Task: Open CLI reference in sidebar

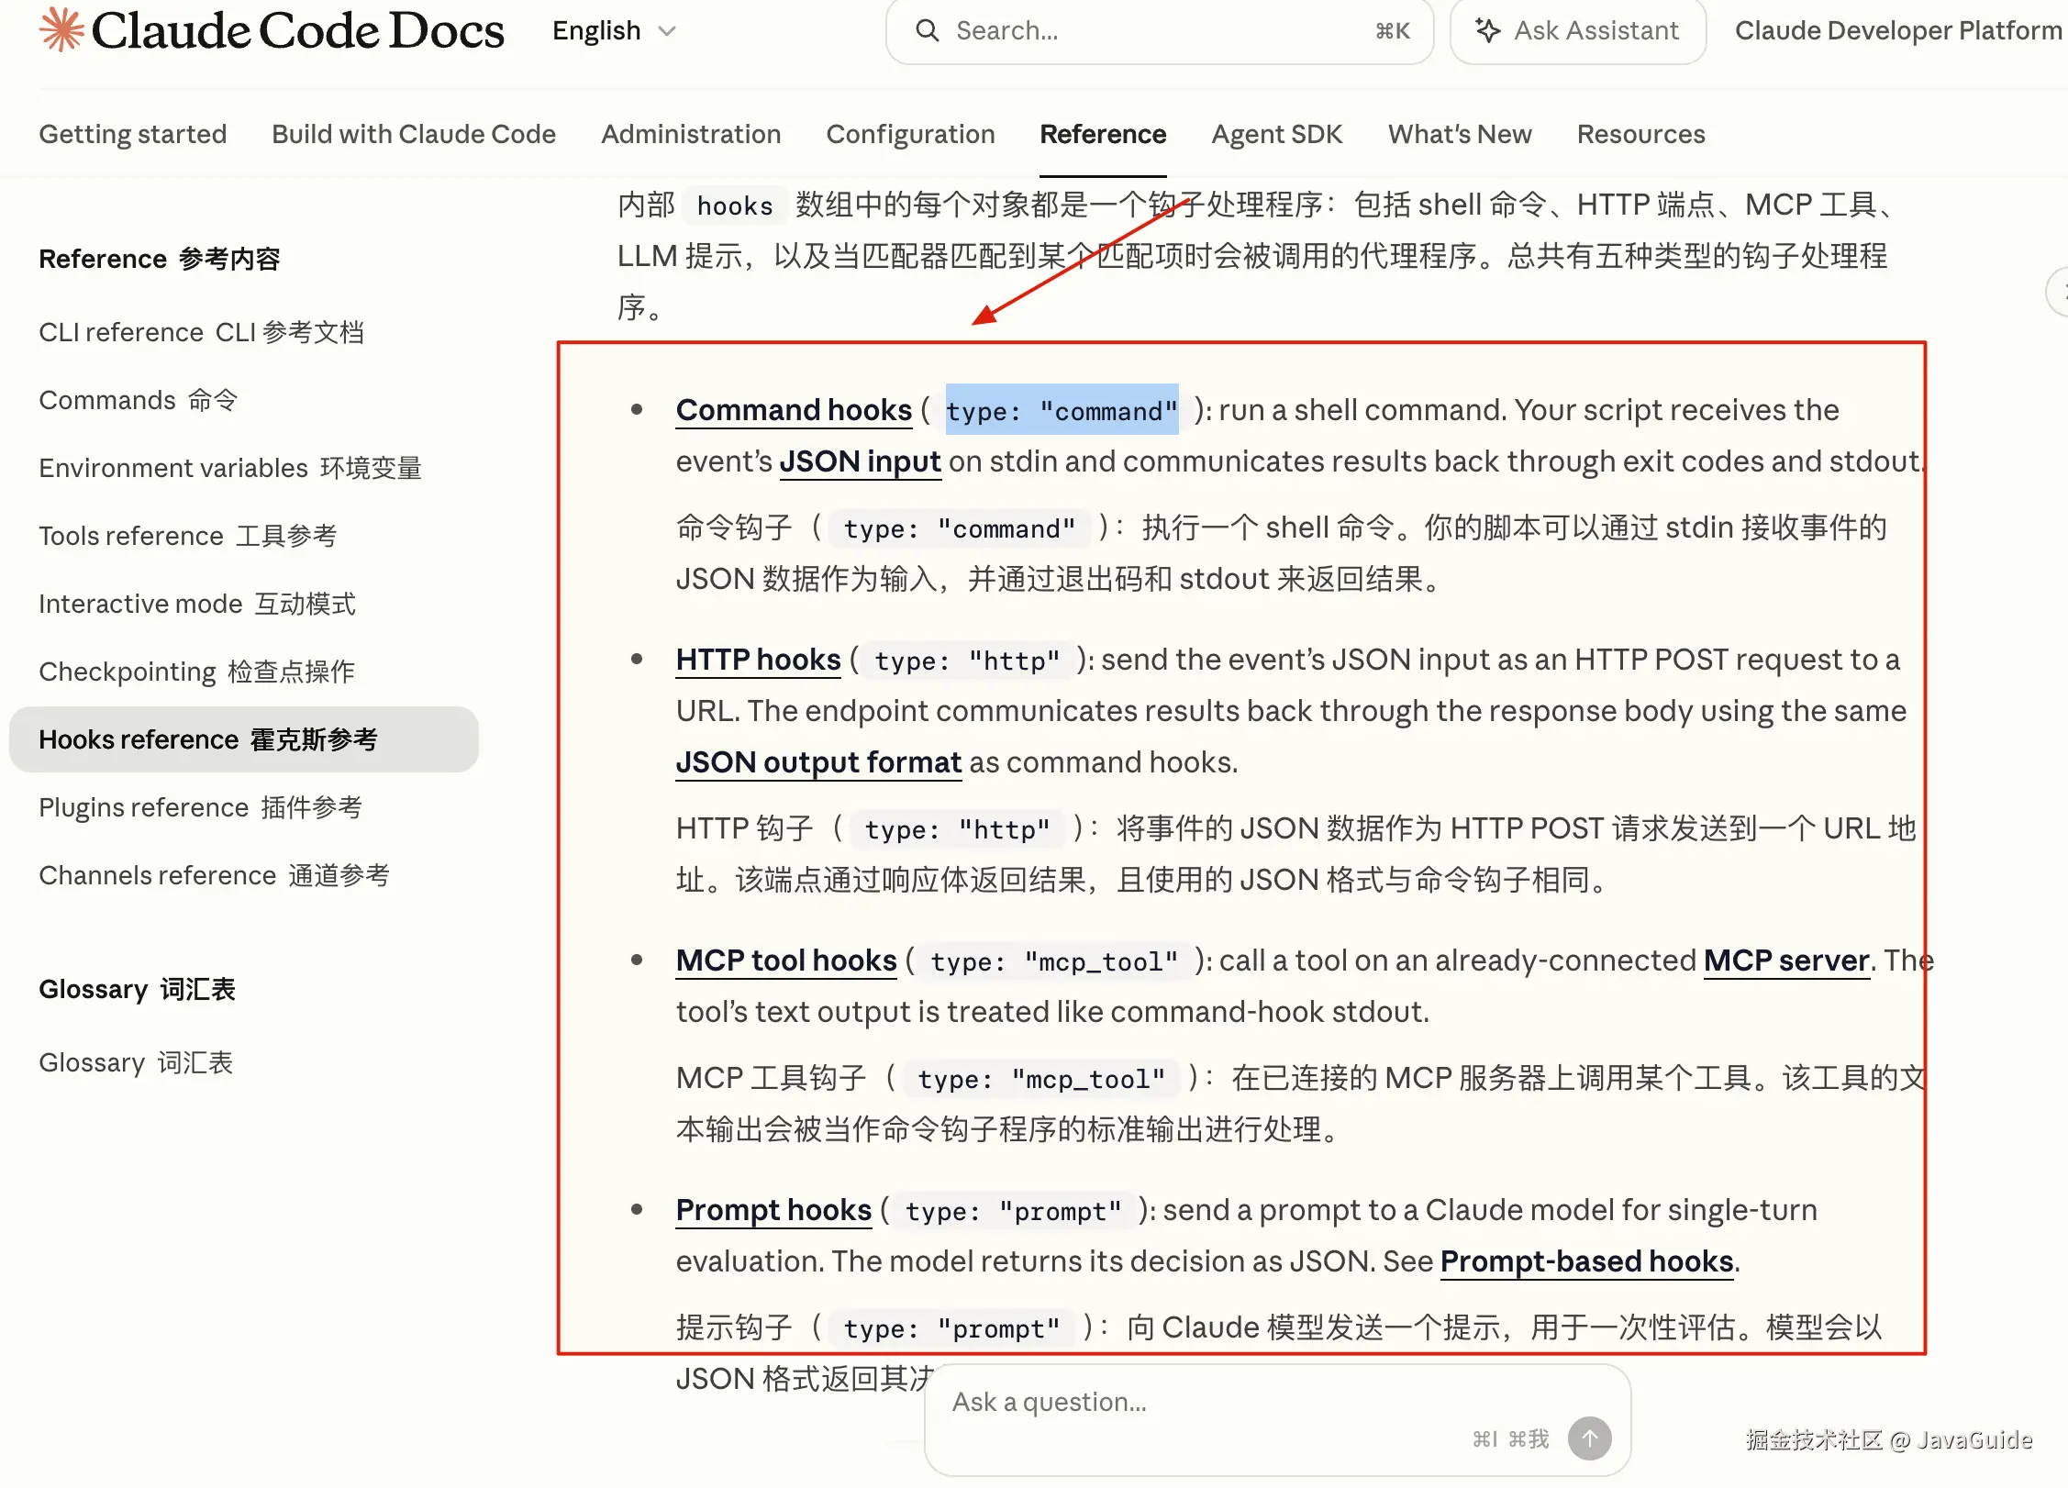Action: click(x=201, y=332)
